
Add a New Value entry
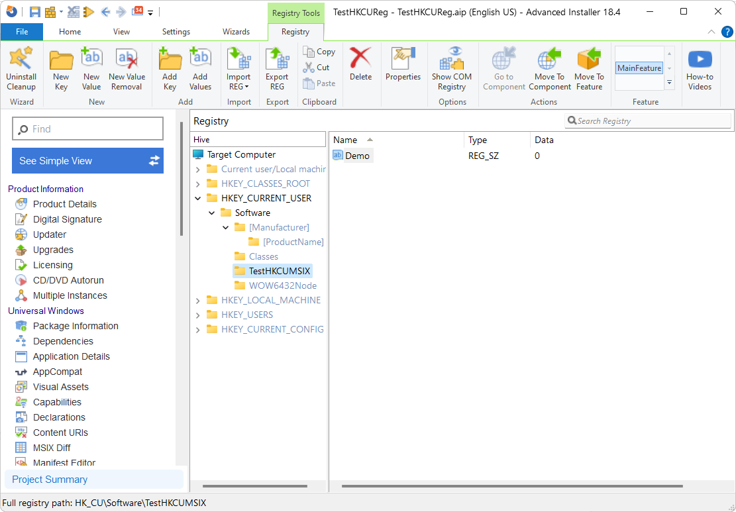[91, 68]
